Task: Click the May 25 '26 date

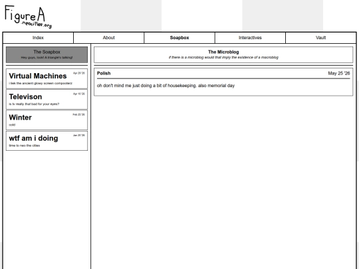Action: coord(339,73)
